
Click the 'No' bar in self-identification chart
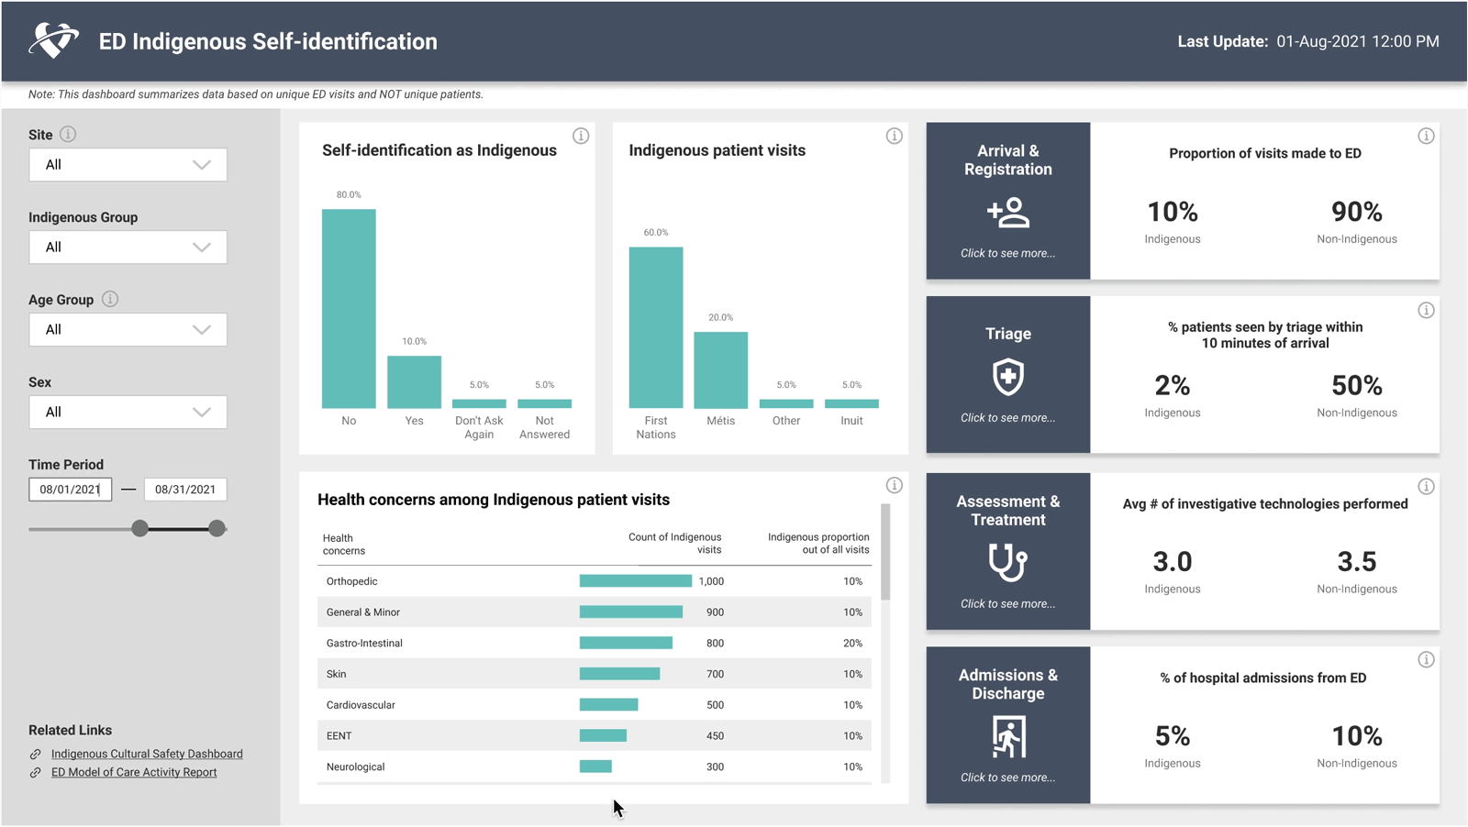point(349,309)
